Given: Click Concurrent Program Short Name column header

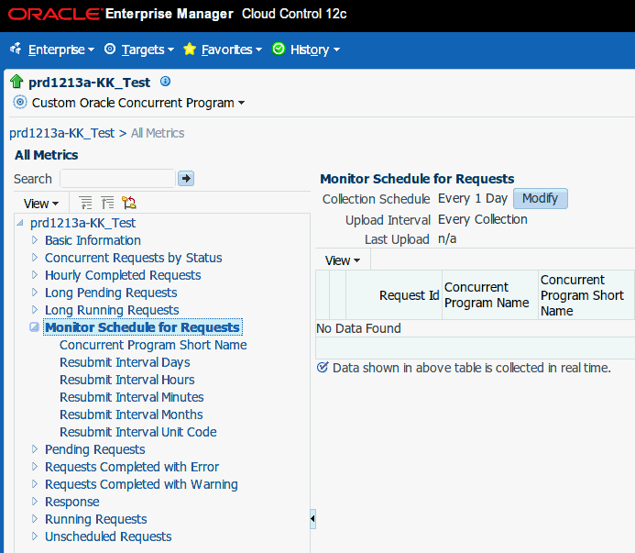Looking at the screenshot, I should [x=586, y=295].
